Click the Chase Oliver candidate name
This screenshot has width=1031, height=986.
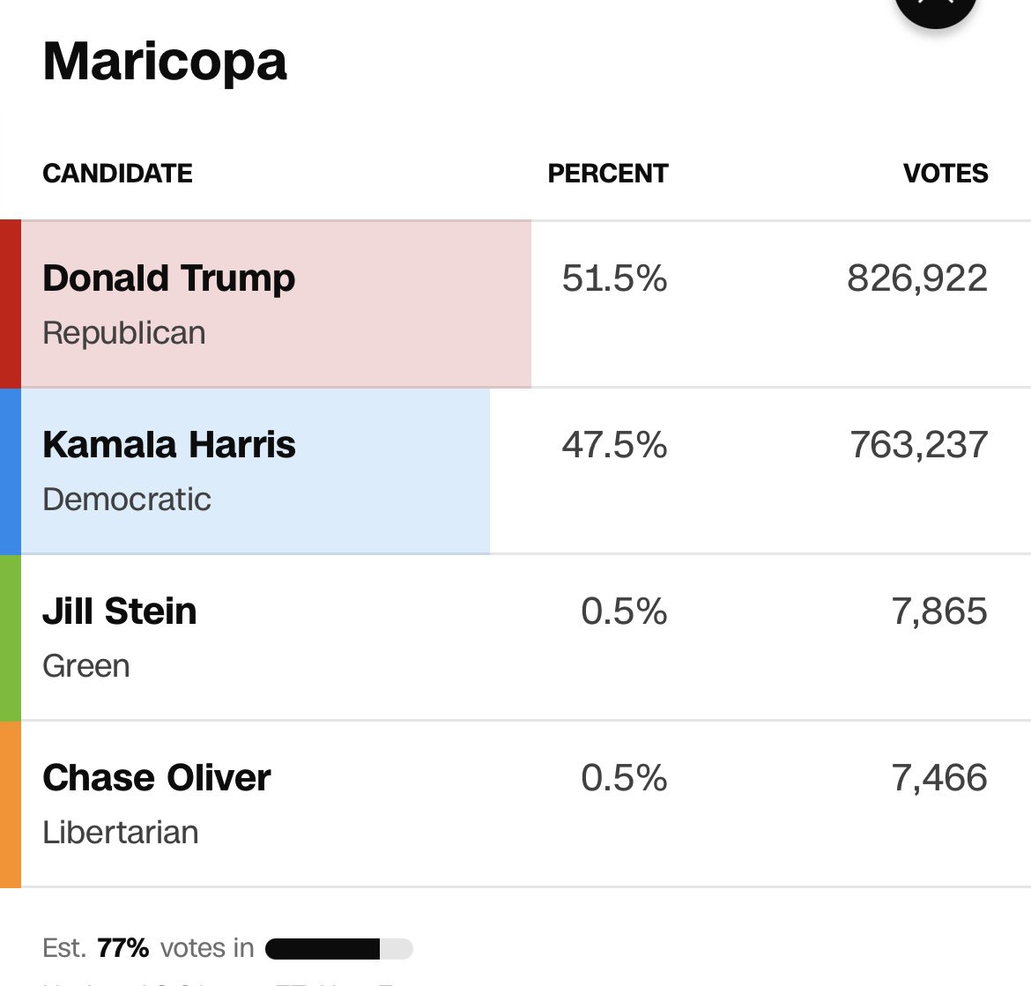point(156,778)
